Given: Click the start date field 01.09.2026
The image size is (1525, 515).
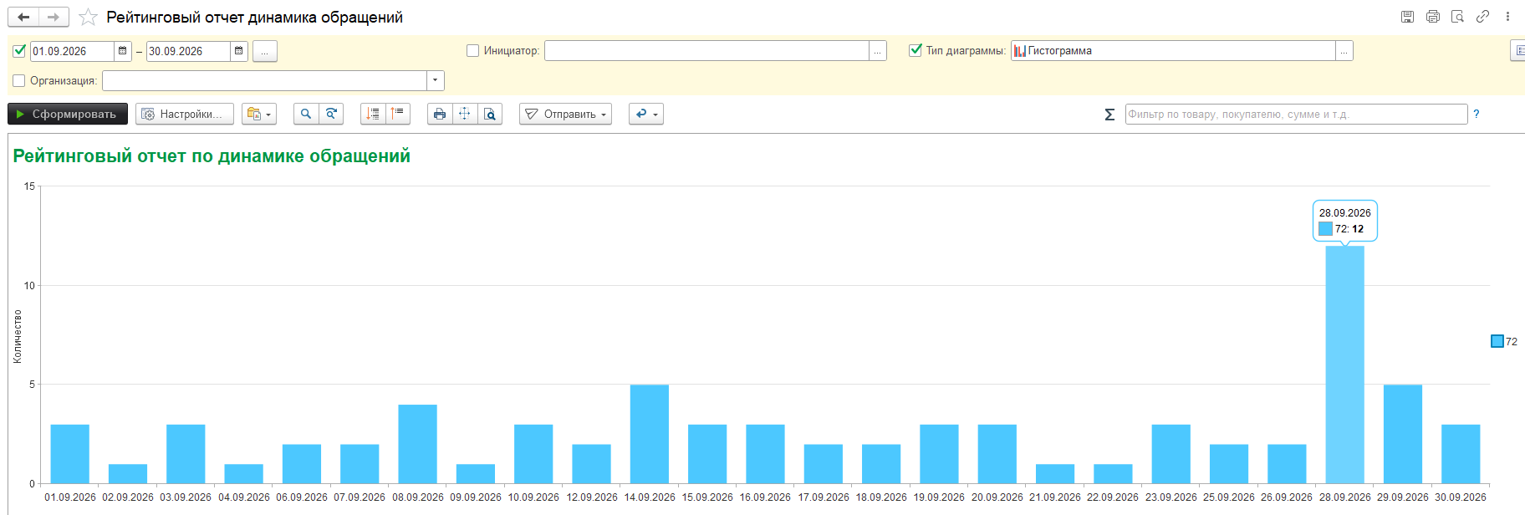Looking at the screenshot, I should (72, 51).
